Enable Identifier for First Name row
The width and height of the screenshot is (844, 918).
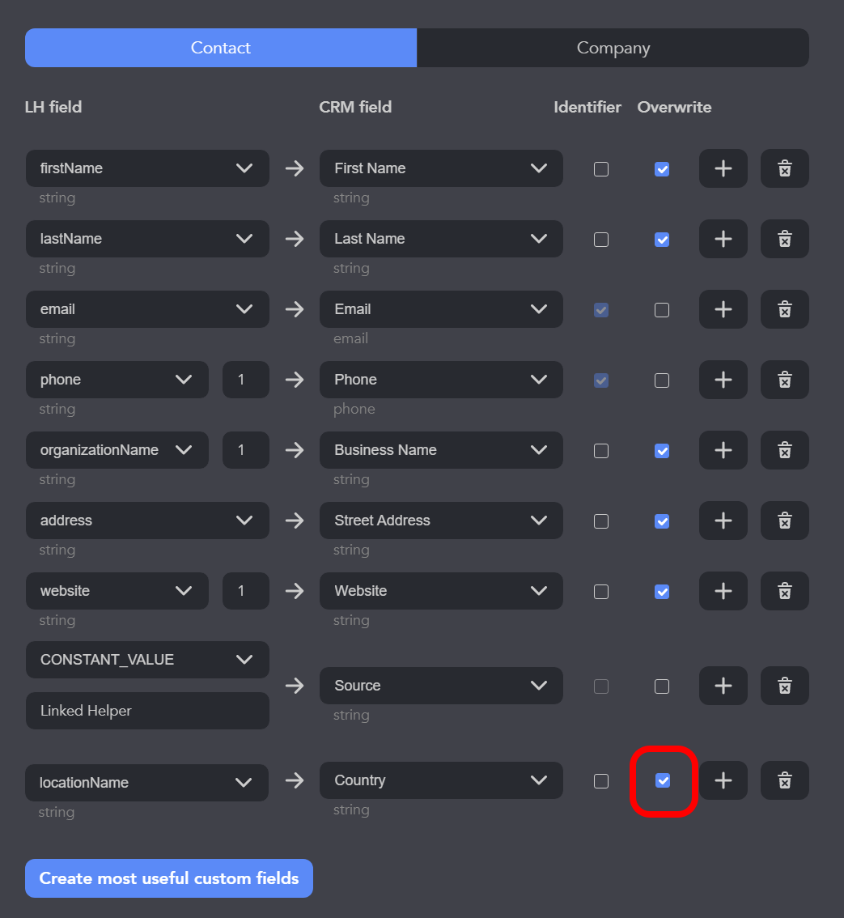point(601,169)
